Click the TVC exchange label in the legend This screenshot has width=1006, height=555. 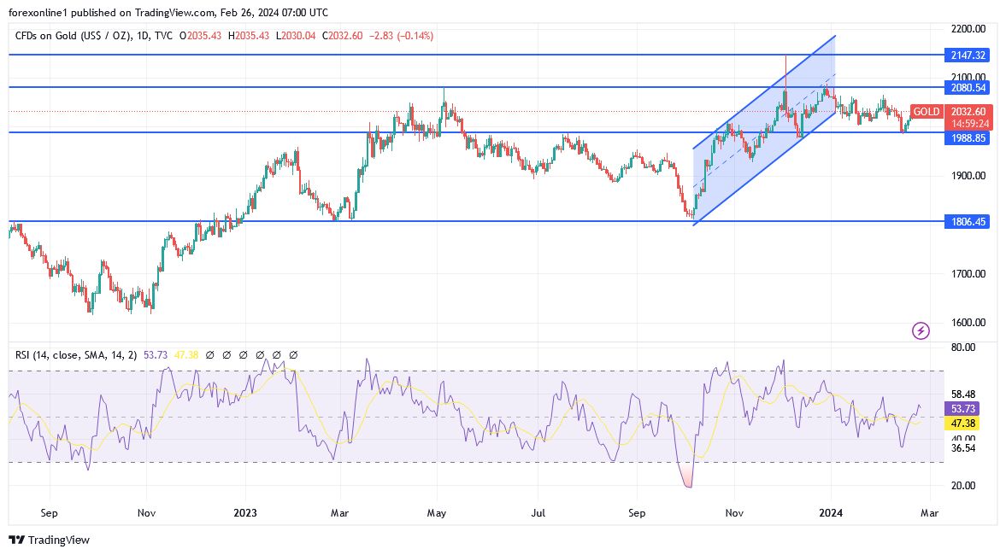click(x=164, y=35)
